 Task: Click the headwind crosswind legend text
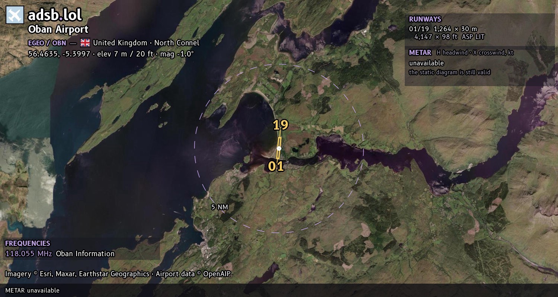click(x=475, y=53)
